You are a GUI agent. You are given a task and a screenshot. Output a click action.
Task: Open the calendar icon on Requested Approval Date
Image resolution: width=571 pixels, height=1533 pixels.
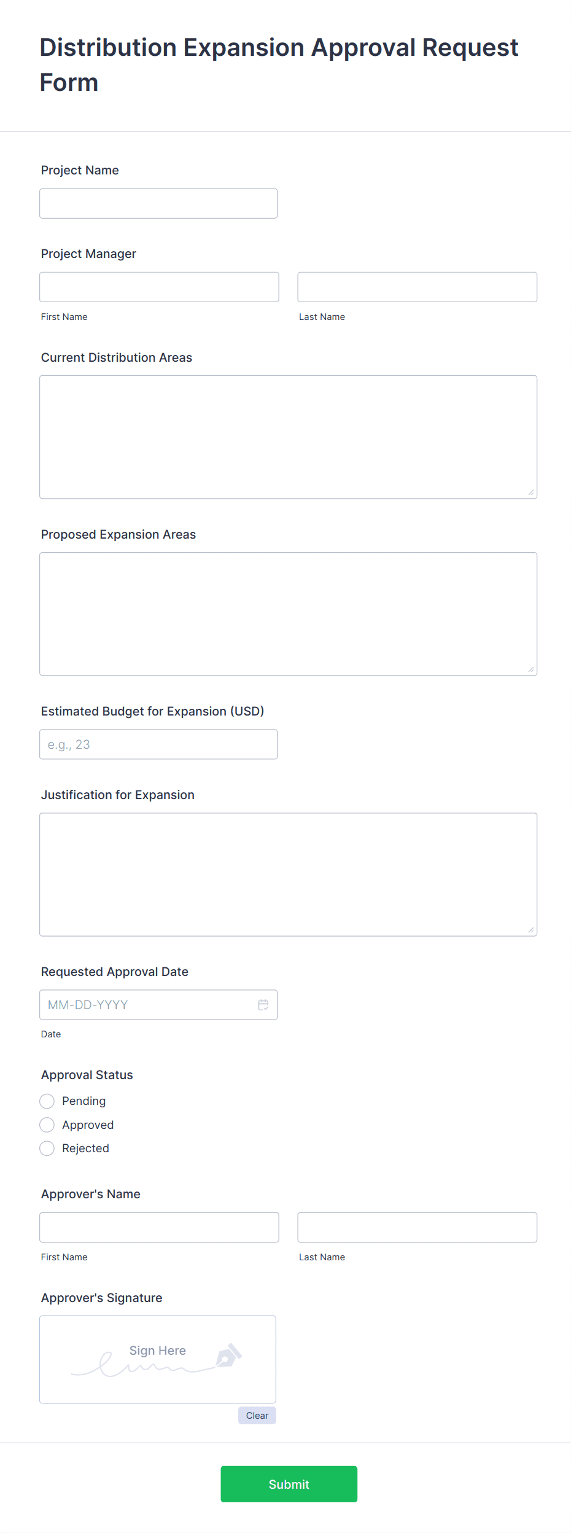coord(263,1005)
